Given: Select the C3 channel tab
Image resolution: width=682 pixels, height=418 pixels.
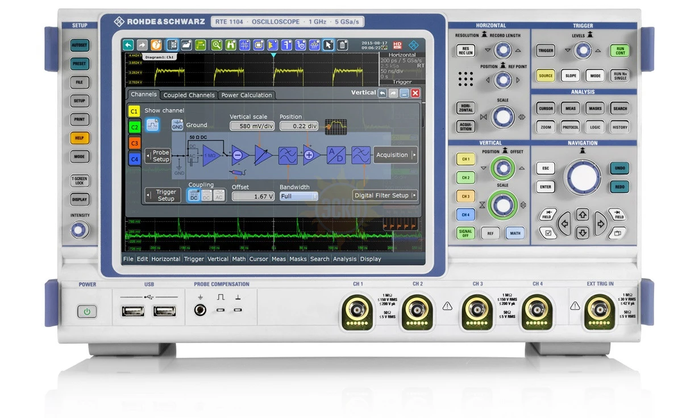Looking at the screenshot, I should (x=134, y=143).
